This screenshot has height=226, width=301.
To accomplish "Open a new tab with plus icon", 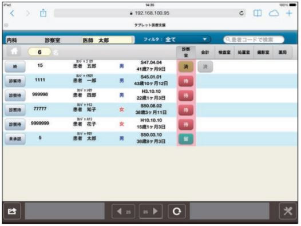I will (289, 13).
